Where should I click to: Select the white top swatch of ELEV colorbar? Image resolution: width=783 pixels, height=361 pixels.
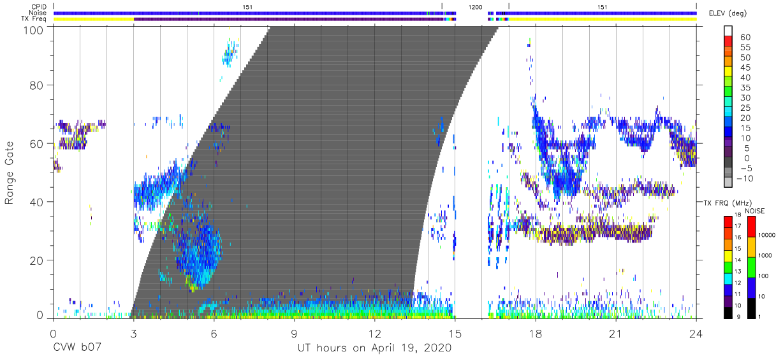(x=728, y=32)
